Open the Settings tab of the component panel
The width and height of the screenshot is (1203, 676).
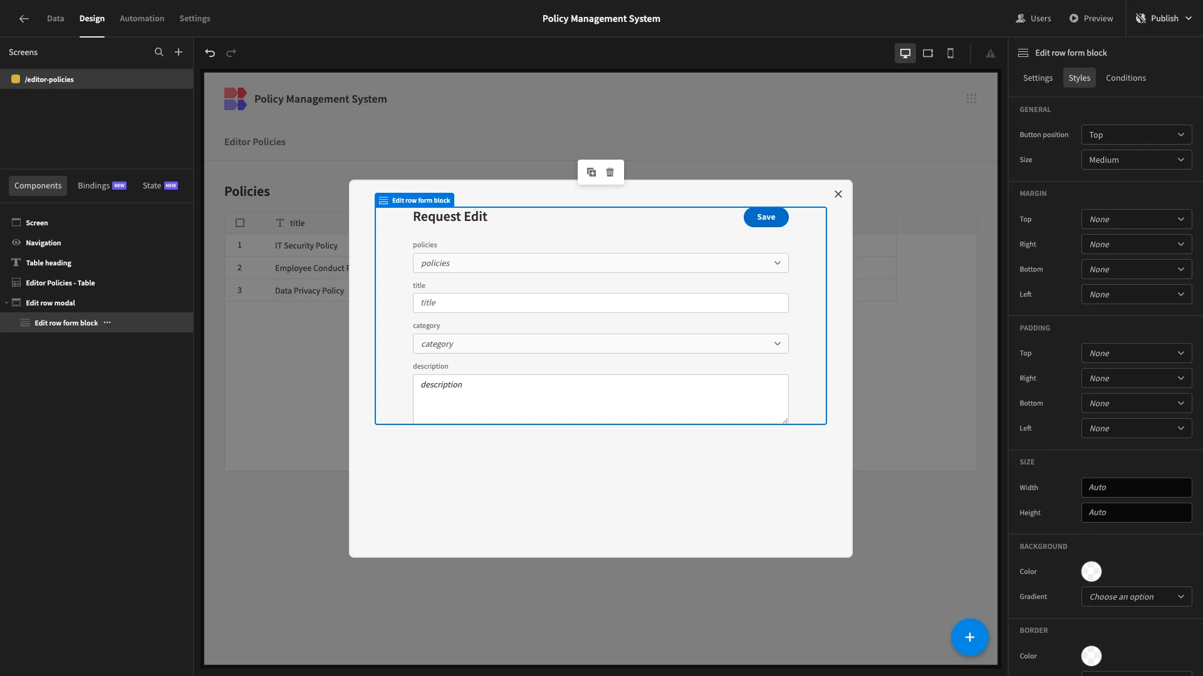point(1038,78)
